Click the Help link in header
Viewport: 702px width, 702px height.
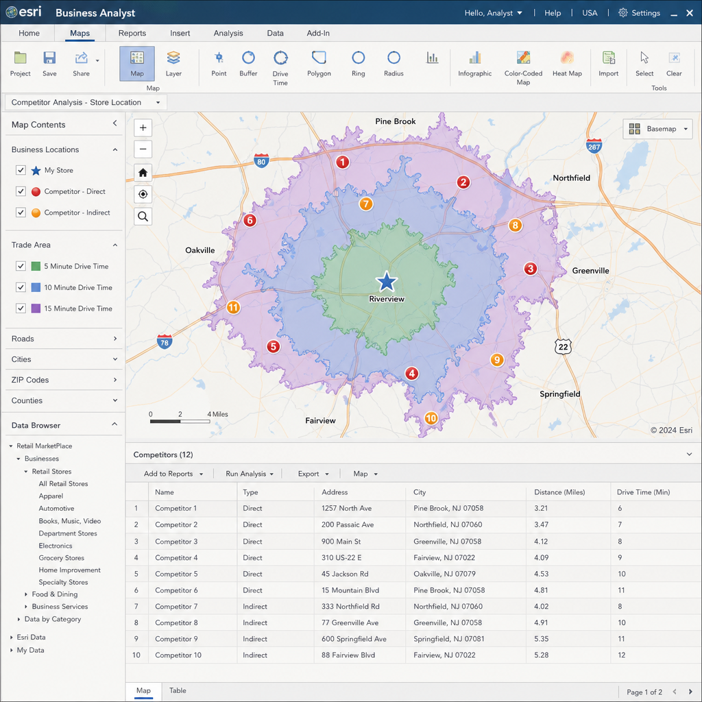coord(553,13)
